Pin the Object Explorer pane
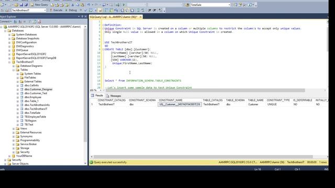 (82, 16)
